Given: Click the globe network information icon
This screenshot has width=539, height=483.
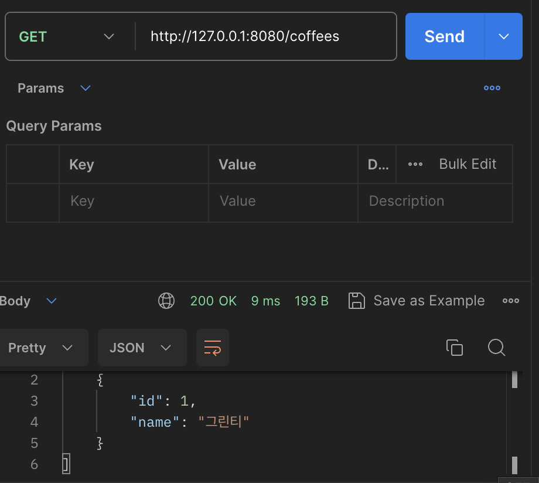Looking at the screenshot, I should pos(166,301).
